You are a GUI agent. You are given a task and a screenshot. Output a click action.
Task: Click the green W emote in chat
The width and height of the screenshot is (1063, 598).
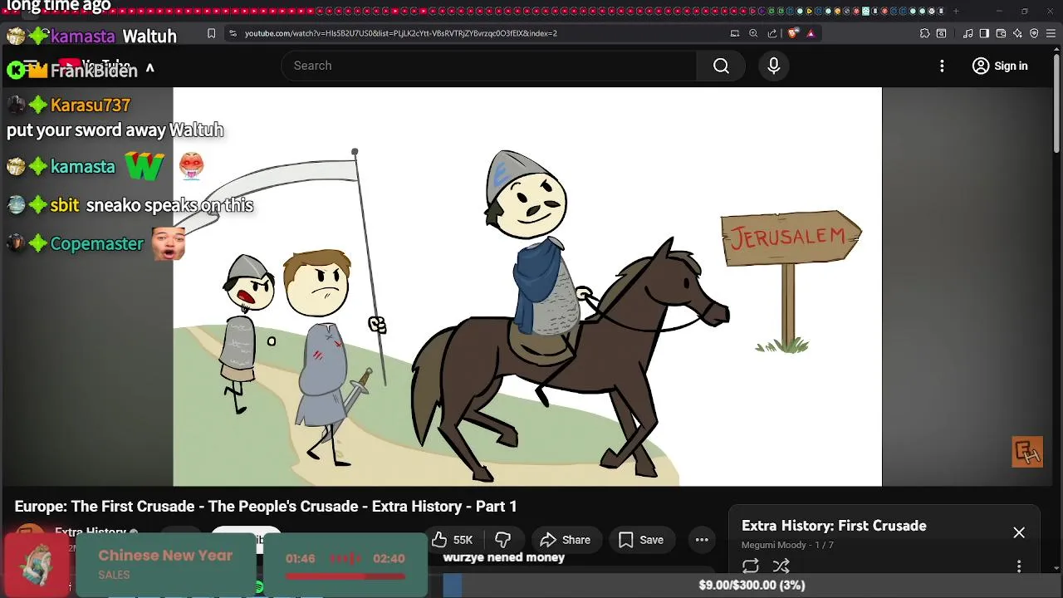(145, 167)
